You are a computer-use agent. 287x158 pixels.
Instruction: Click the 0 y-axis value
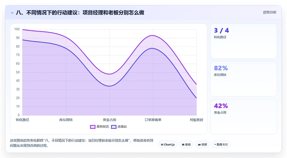click(x=19, y=115)
